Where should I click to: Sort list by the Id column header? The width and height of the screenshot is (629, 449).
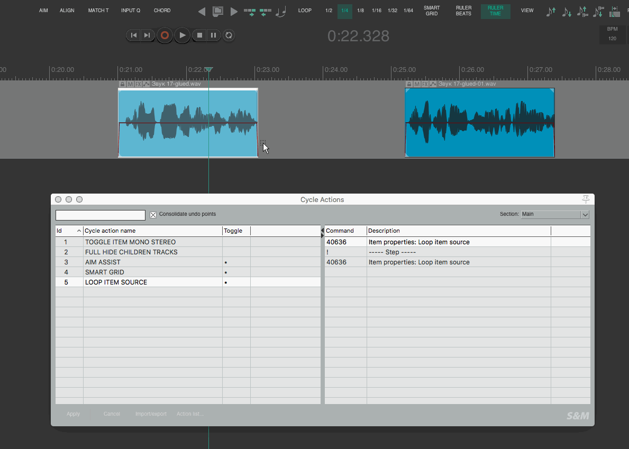pyautogui.click(x=69, y=231)
